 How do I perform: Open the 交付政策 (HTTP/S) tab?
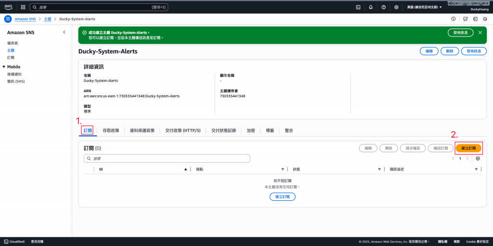(x=183, y=130)
